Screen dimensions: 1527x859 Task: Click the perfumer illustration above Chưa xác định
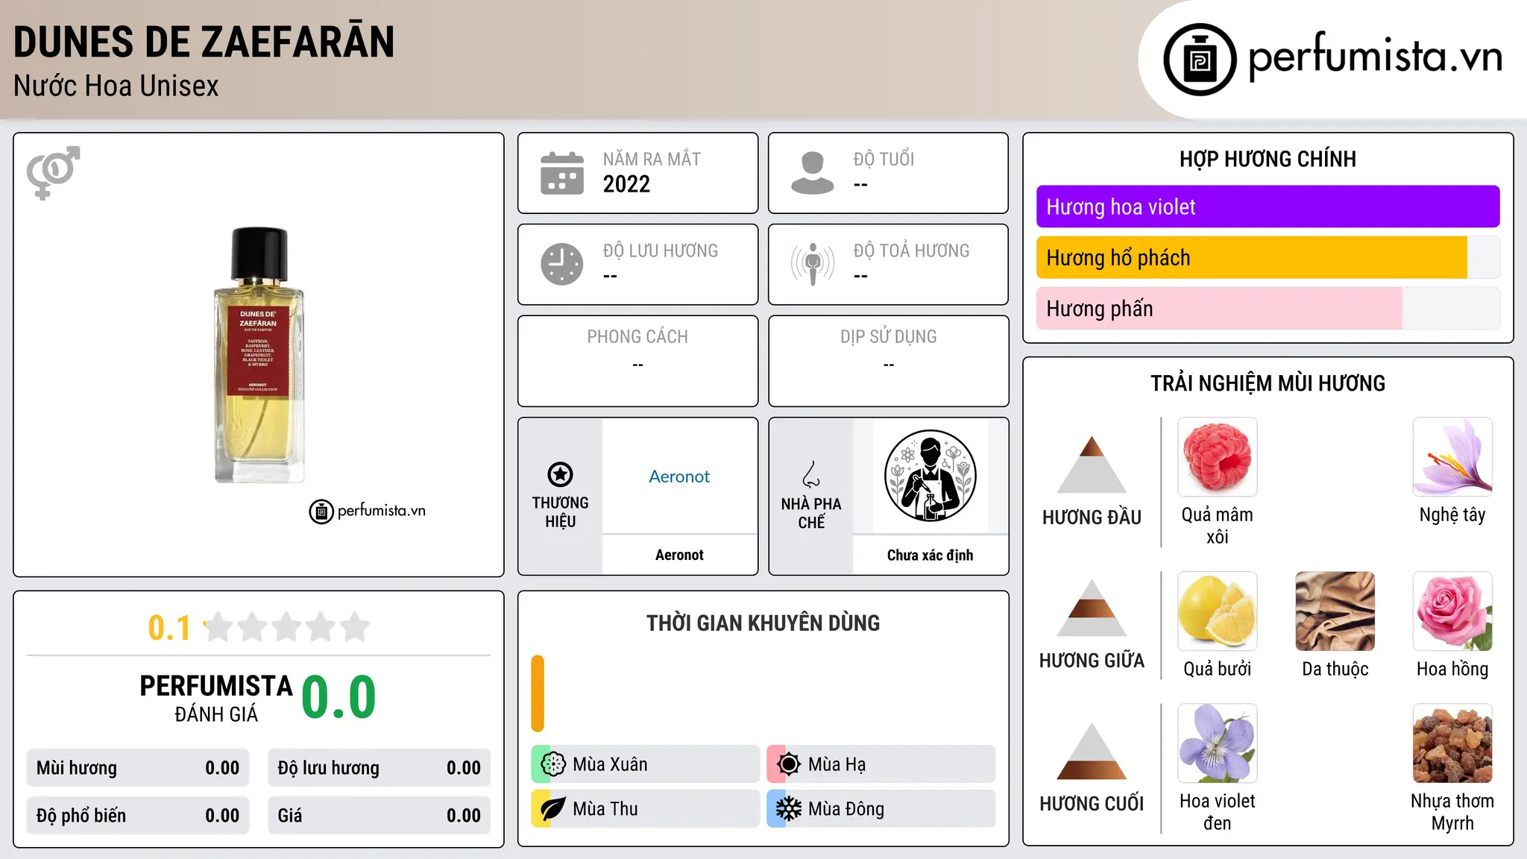(930, 476)
